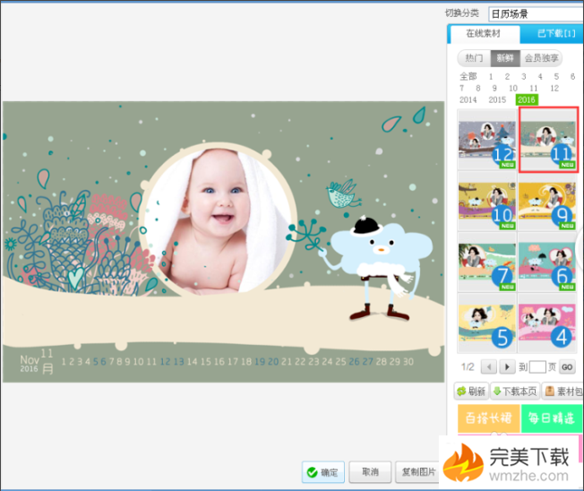The image size is (584, 491).
Task: Open the 素材包 material pack button
Action: [x=563, y=392]
